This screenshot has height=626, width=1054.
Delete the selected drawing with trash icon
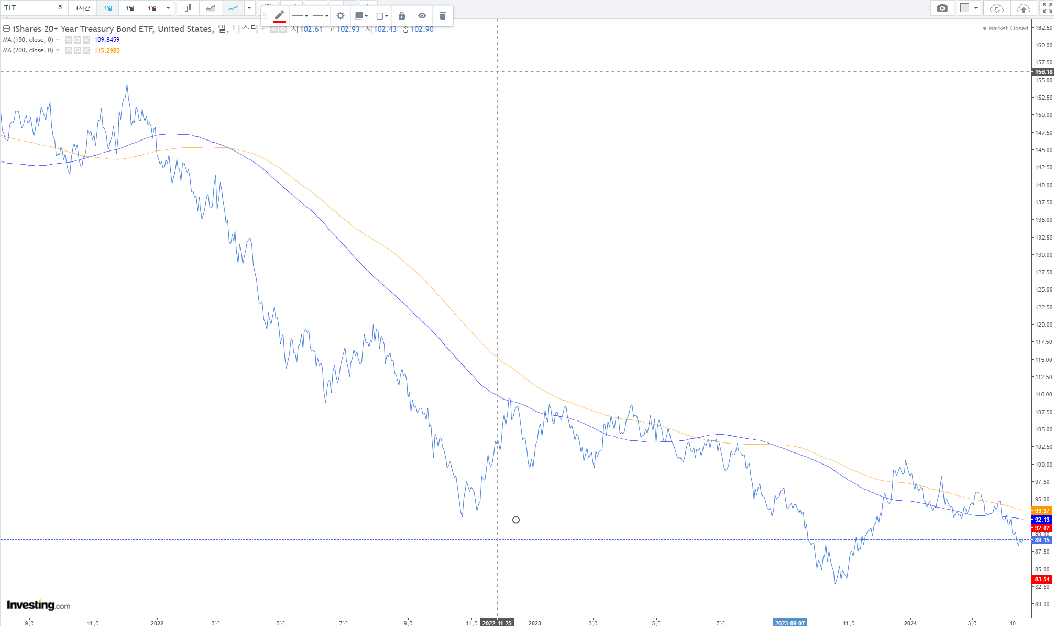tap(442, 16)
